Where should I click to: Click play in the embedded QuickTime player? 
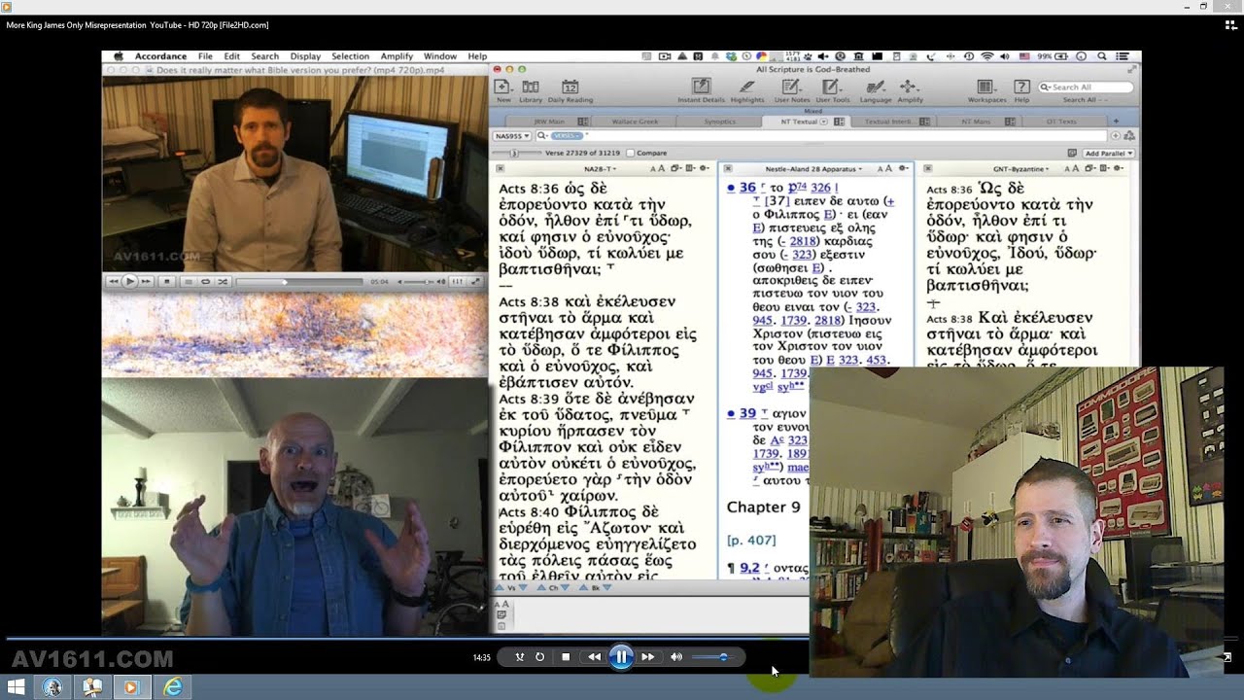(x=129, y=281)
